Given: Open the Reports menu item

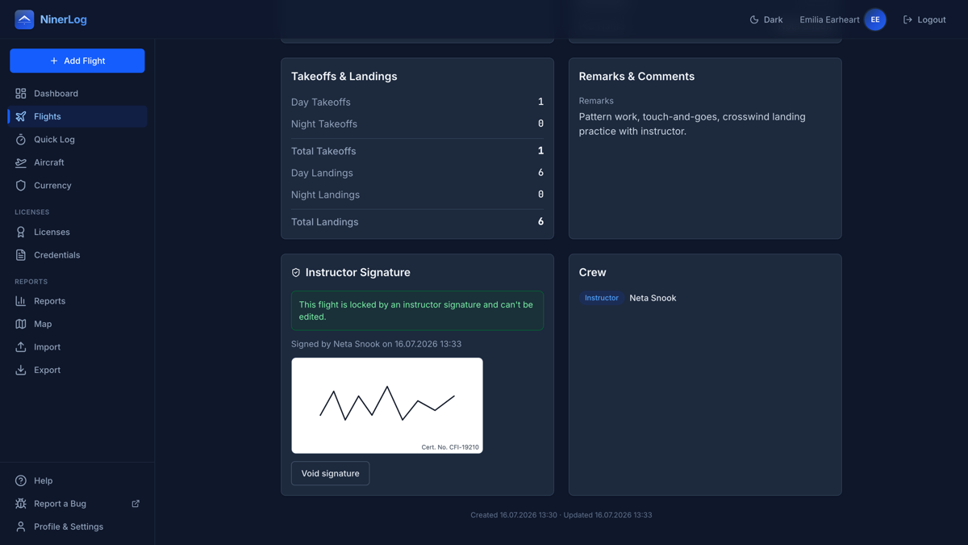Looking at the screenshot, I should (x=77, y=301).
